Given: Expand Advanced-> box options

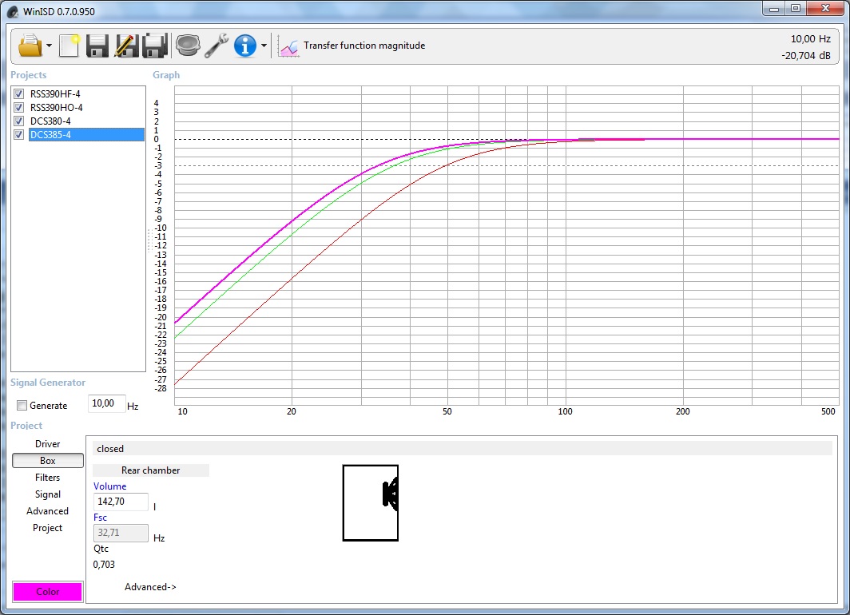Looking at the screenshot, I should pyautogui.click(x=150, y=587).
